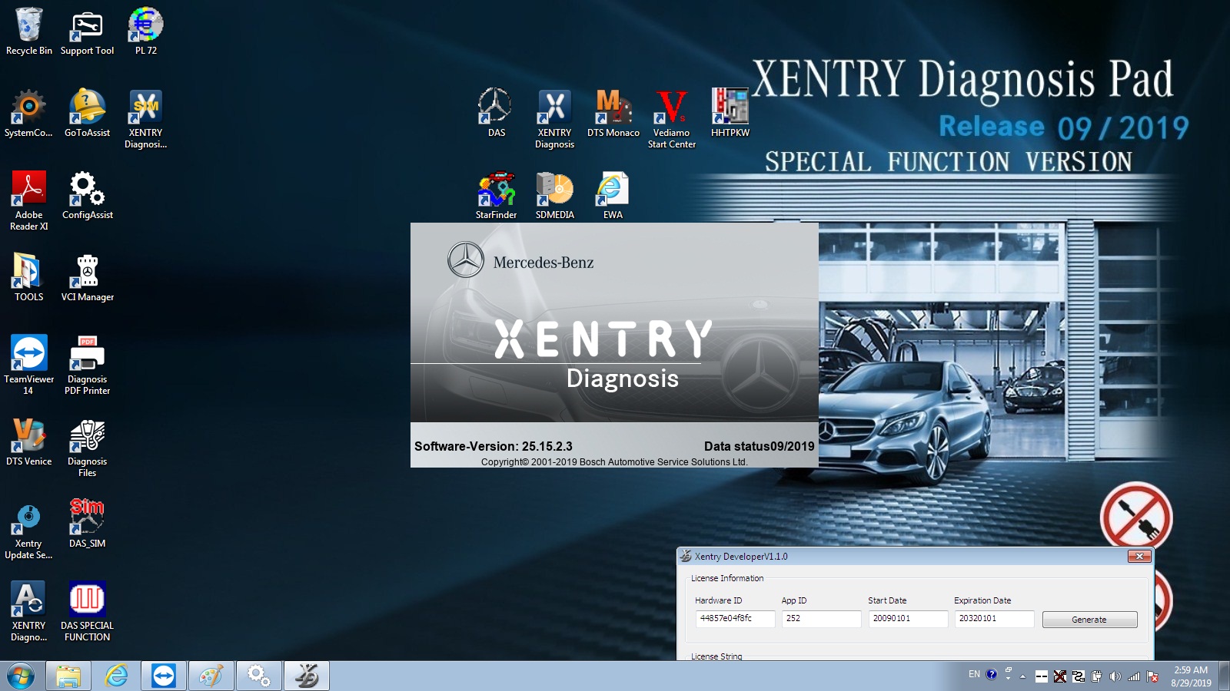Image resolution: width=1230 pixels, height=691 pixels.
Task: Launch the StarFinder shortcut
Action: (496, 195)
